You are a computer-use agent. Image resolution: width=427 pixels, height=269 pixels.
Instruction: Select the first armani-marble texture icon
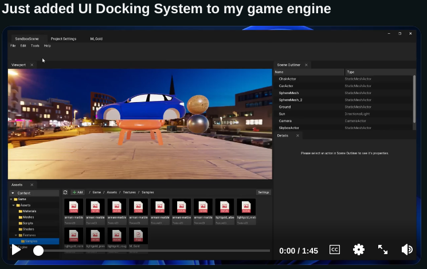tap(73, 207)
